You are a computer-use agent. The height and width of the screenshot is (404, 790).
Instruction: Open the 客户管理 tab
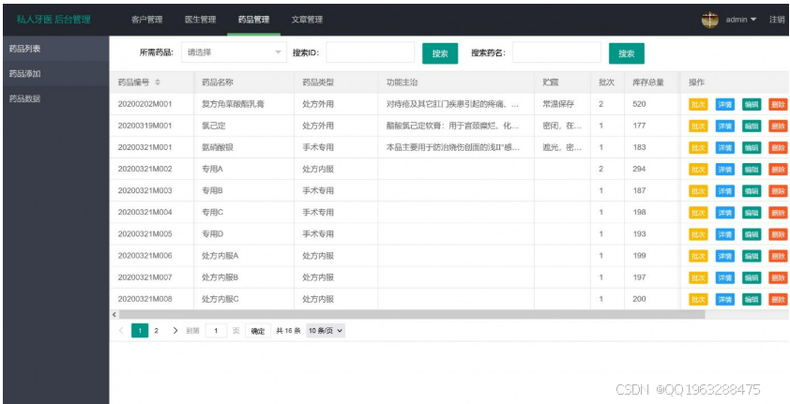pyautogui.click(x=146, y=20)
